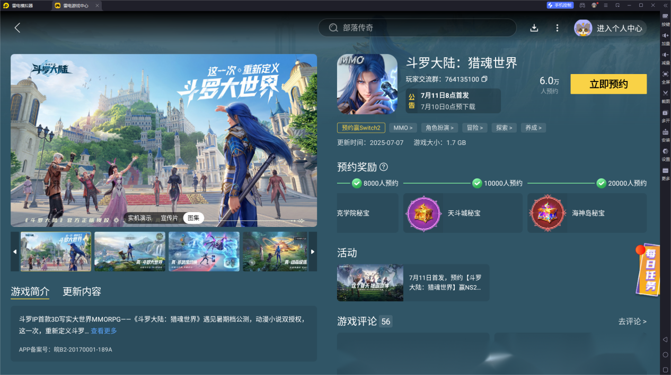Click the 克学院秘宝 reward card
Viewport: 671px width, 375px height.
tap(367, 213)
